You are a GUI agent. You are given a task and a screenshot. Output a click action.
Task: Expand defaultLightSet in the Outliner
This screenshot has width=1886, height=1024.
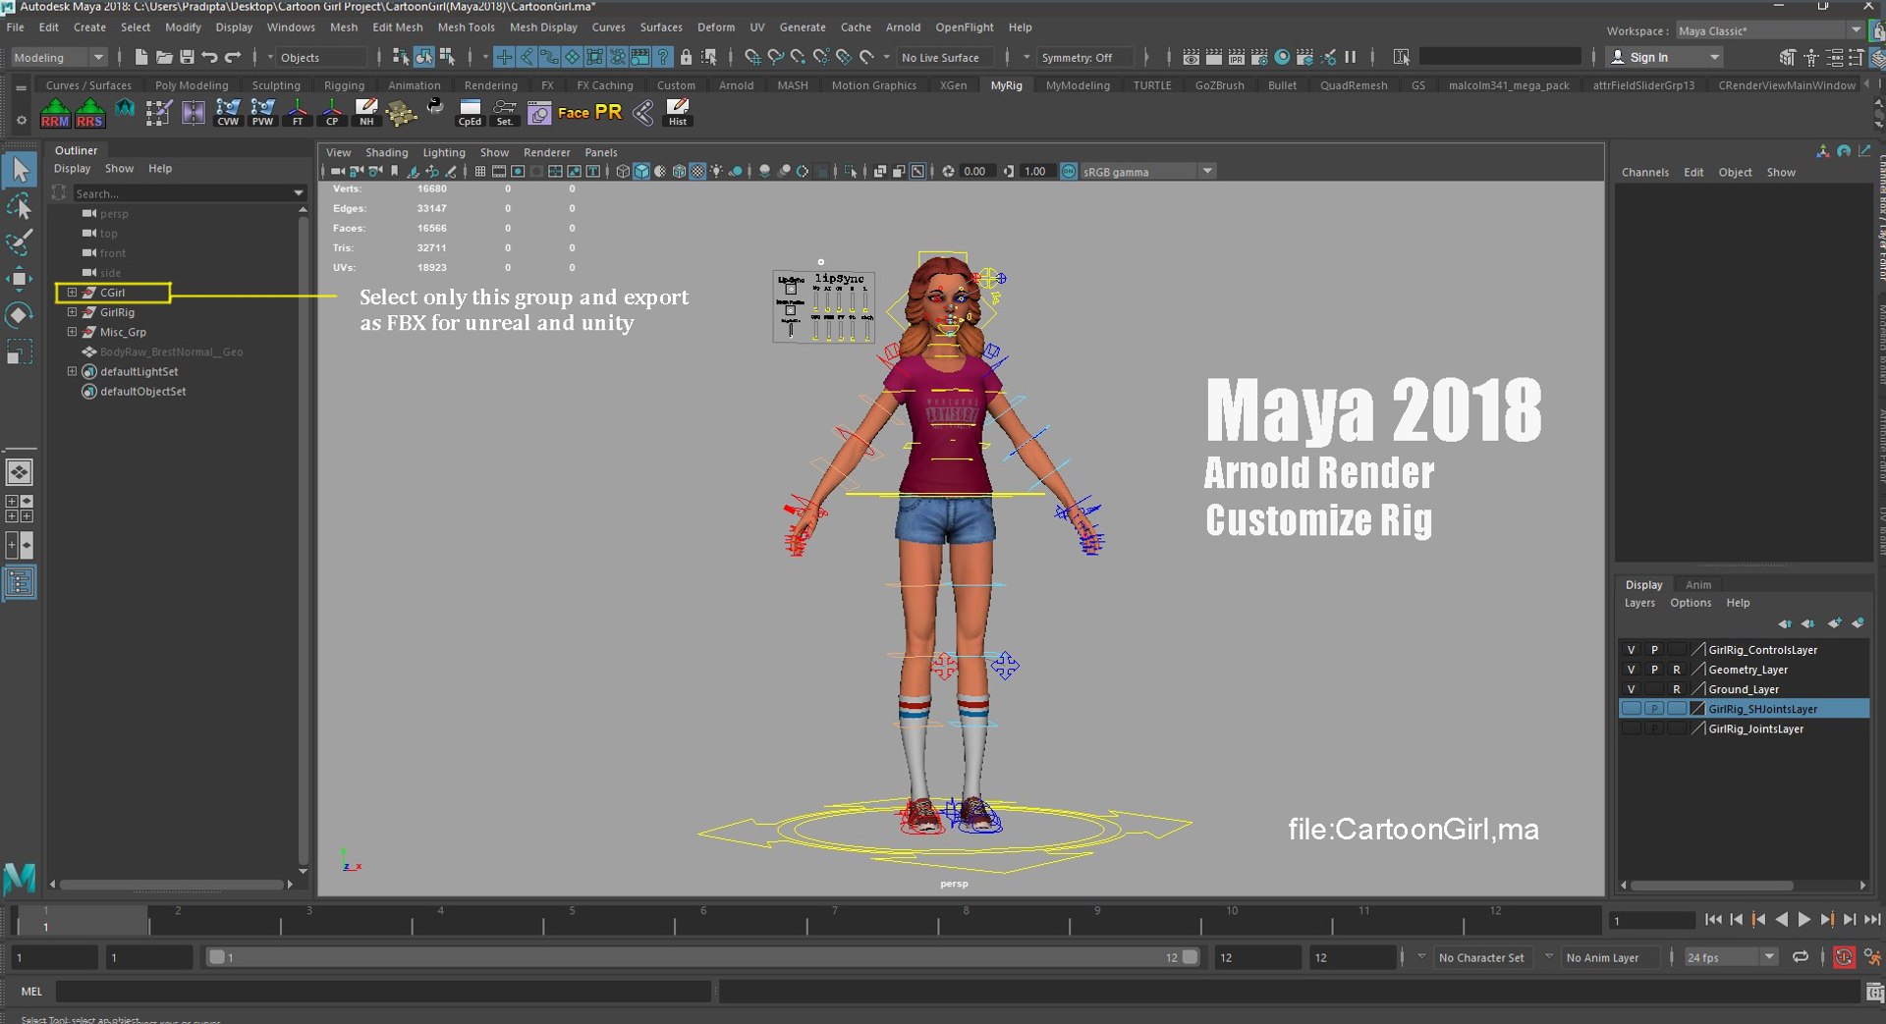point(72,371)
